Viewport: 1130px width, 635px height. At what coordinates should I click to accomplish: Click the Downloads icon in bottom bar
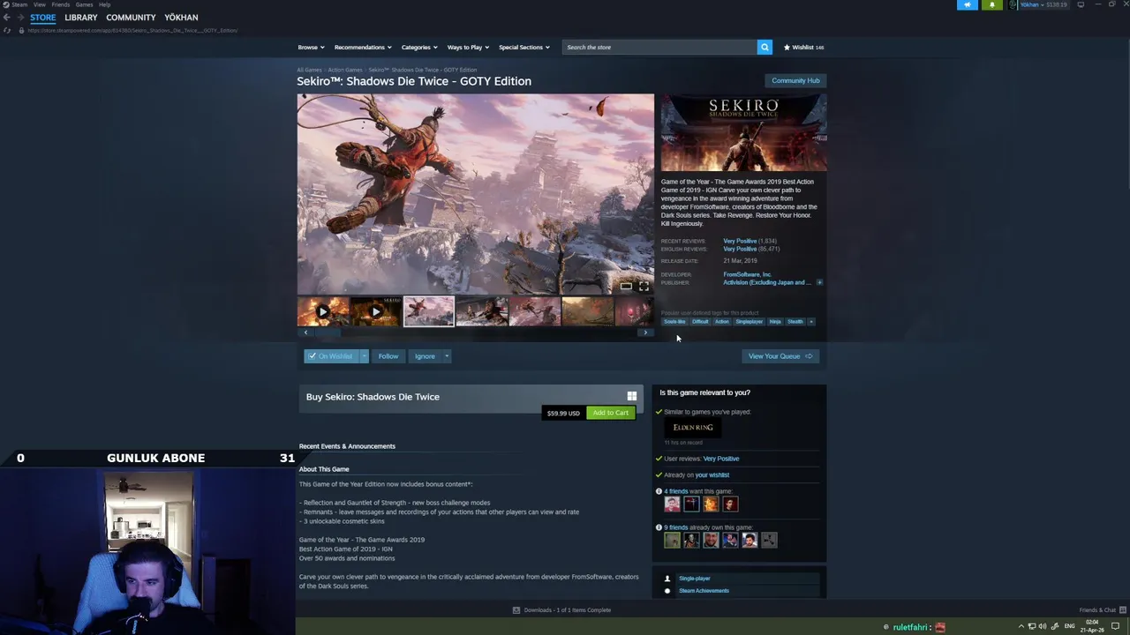(x=516, y=610)
